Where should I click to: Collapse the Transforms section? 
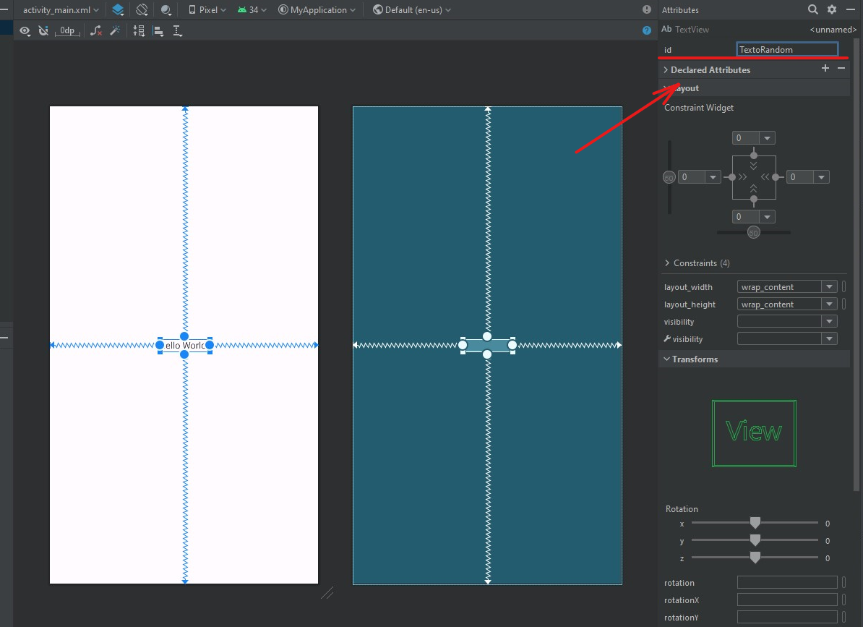(666, 359)
